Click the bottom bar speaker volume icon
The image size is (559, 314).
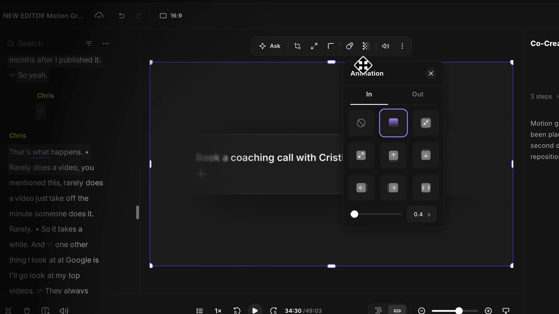(64, 310)
